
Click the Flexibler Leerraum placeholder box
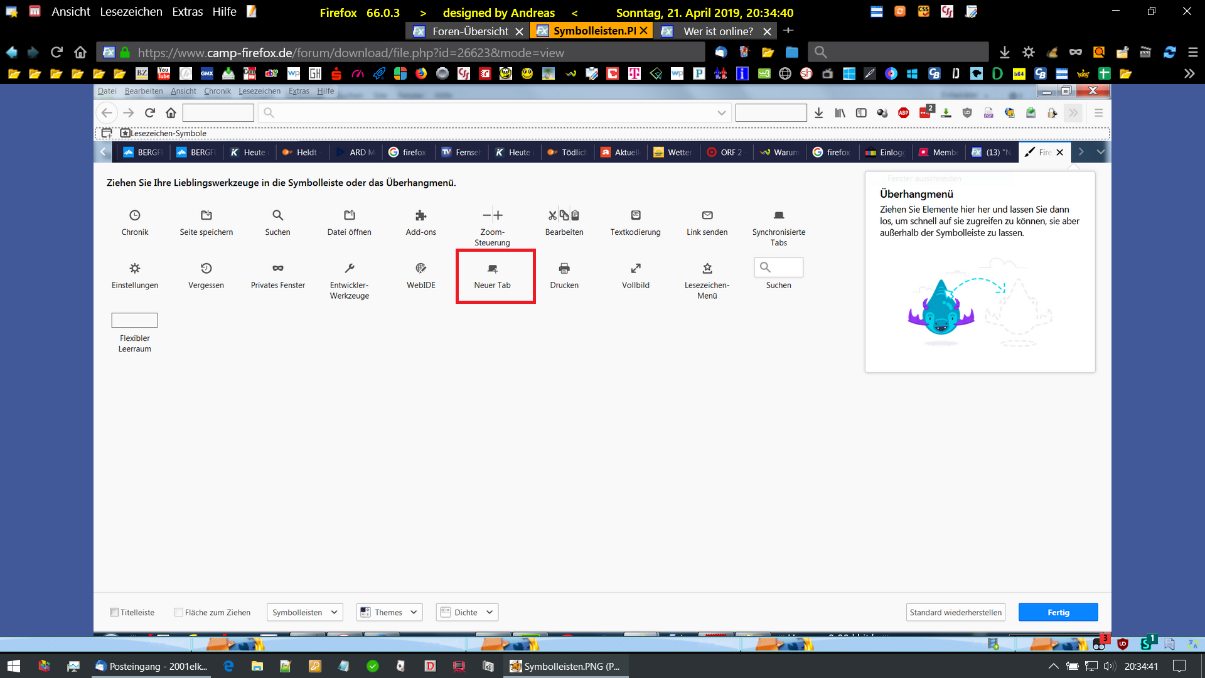pos(134,320)
